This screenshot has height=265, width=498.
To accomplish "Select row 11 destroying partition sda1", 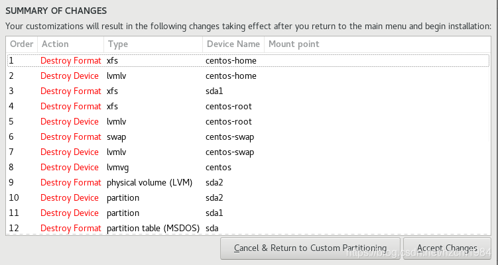I will coord(249,213).
